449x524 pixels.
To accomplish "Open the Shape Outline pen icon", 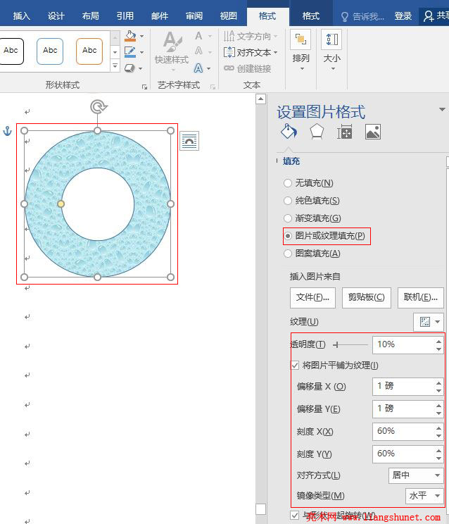I will pyautogui.click(x=130, y=52).
